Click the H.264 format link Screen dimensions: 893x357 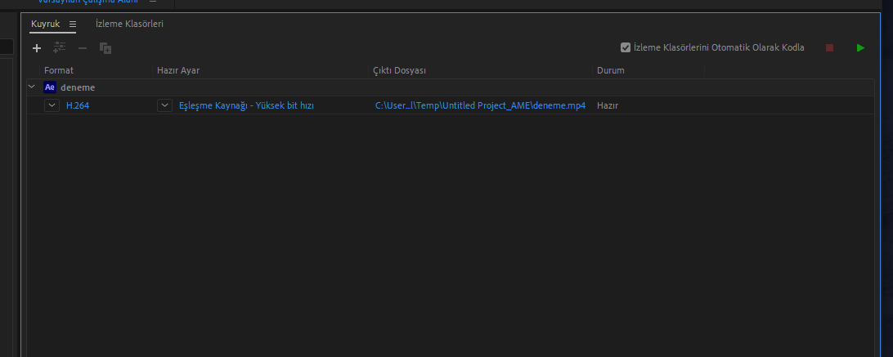(x=78, y=105)
